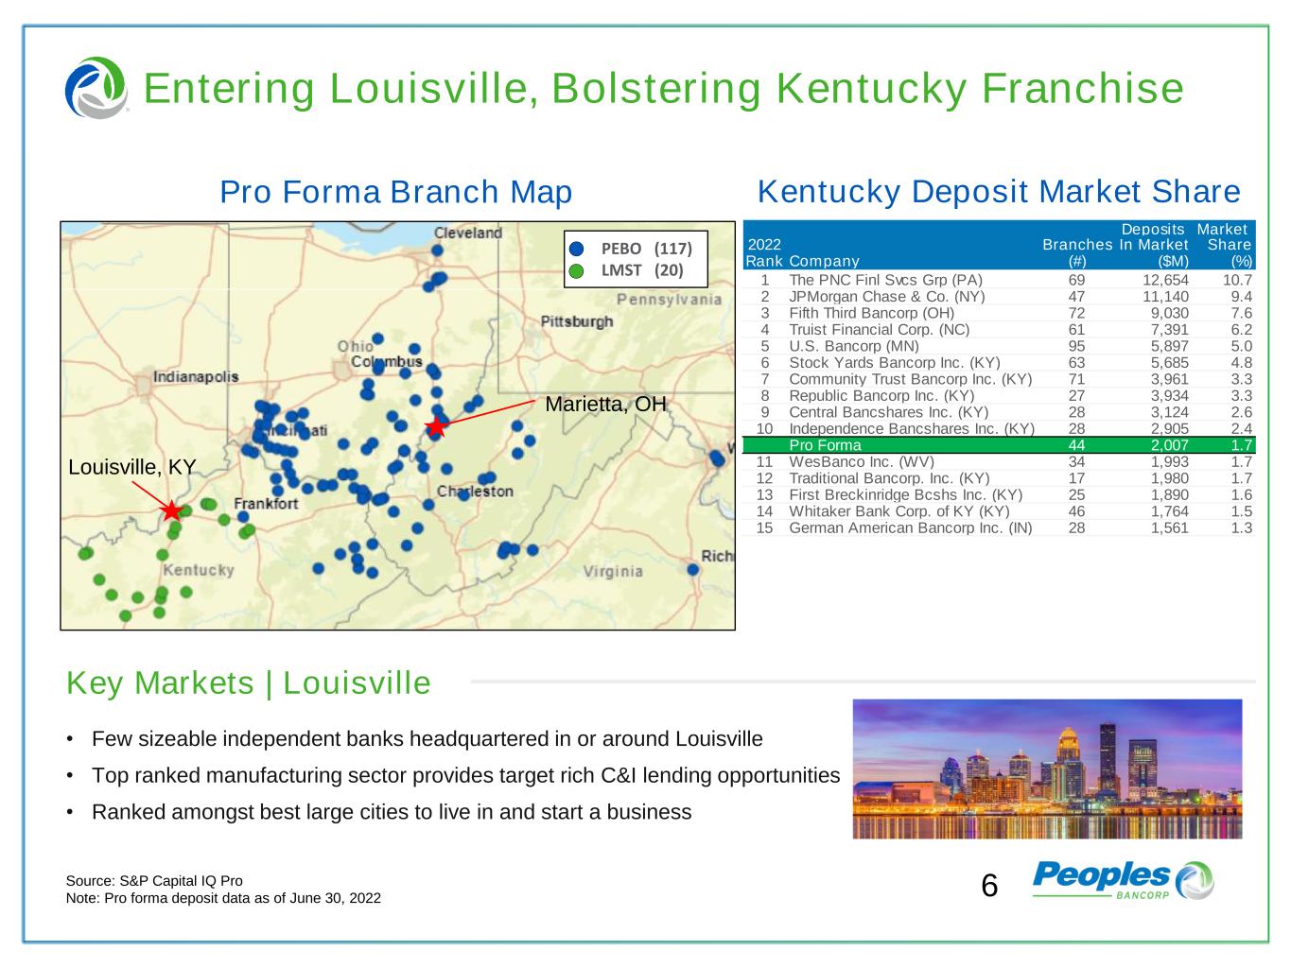The height and width of the screenshot is (968, 1291).
Task: Click the blue PEBO legend dot
Action: [x=577, y=249]
